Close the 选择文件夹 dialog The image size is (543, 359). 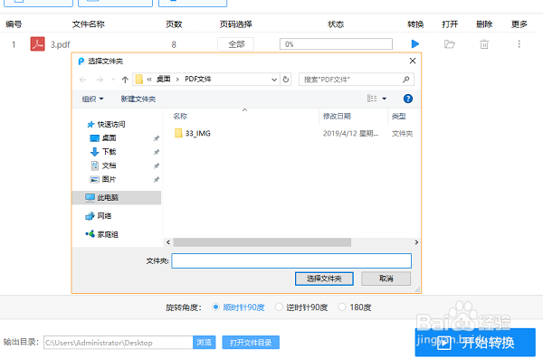click(x=413, y=61)
